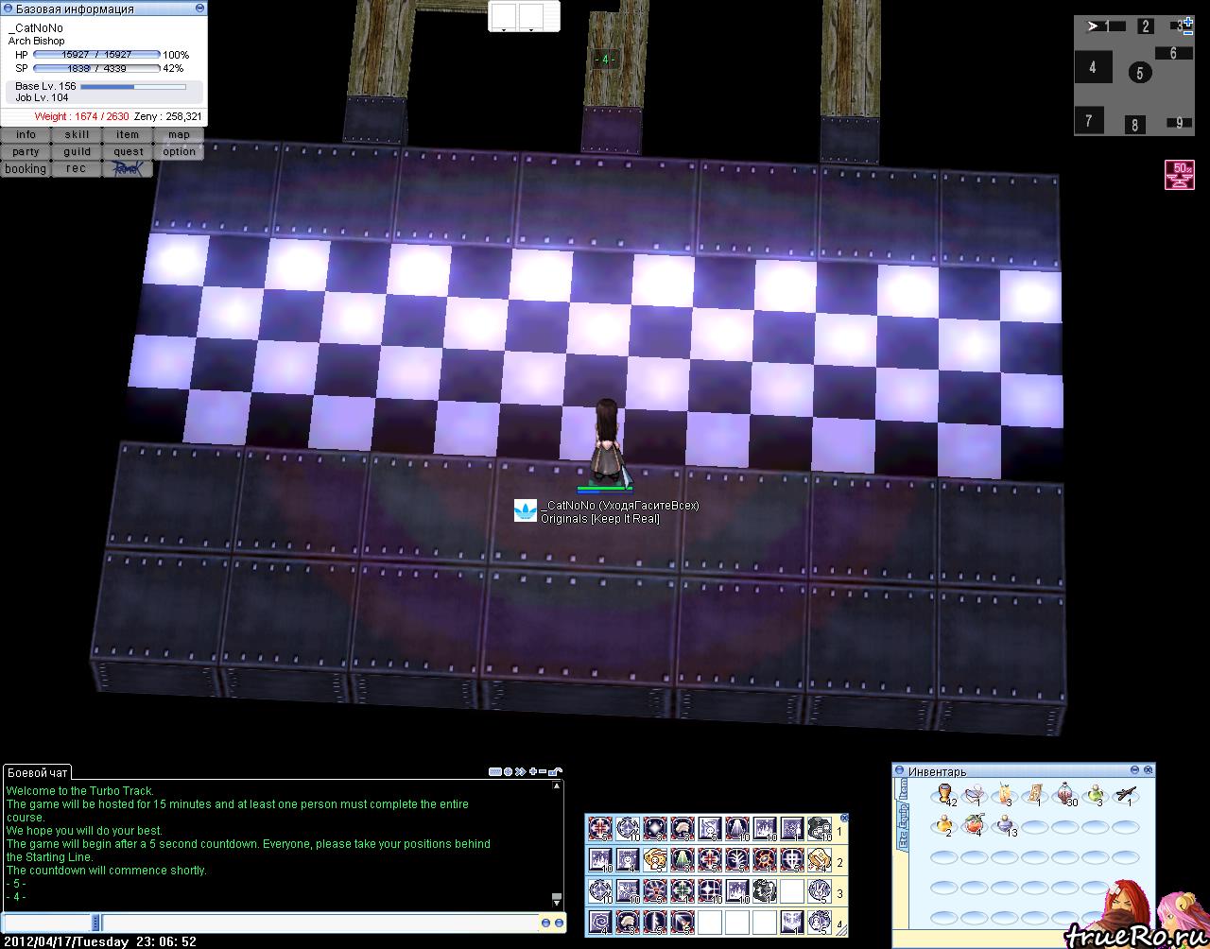
Task: Click the HP bar in basic info
Action: coord(96,55)
